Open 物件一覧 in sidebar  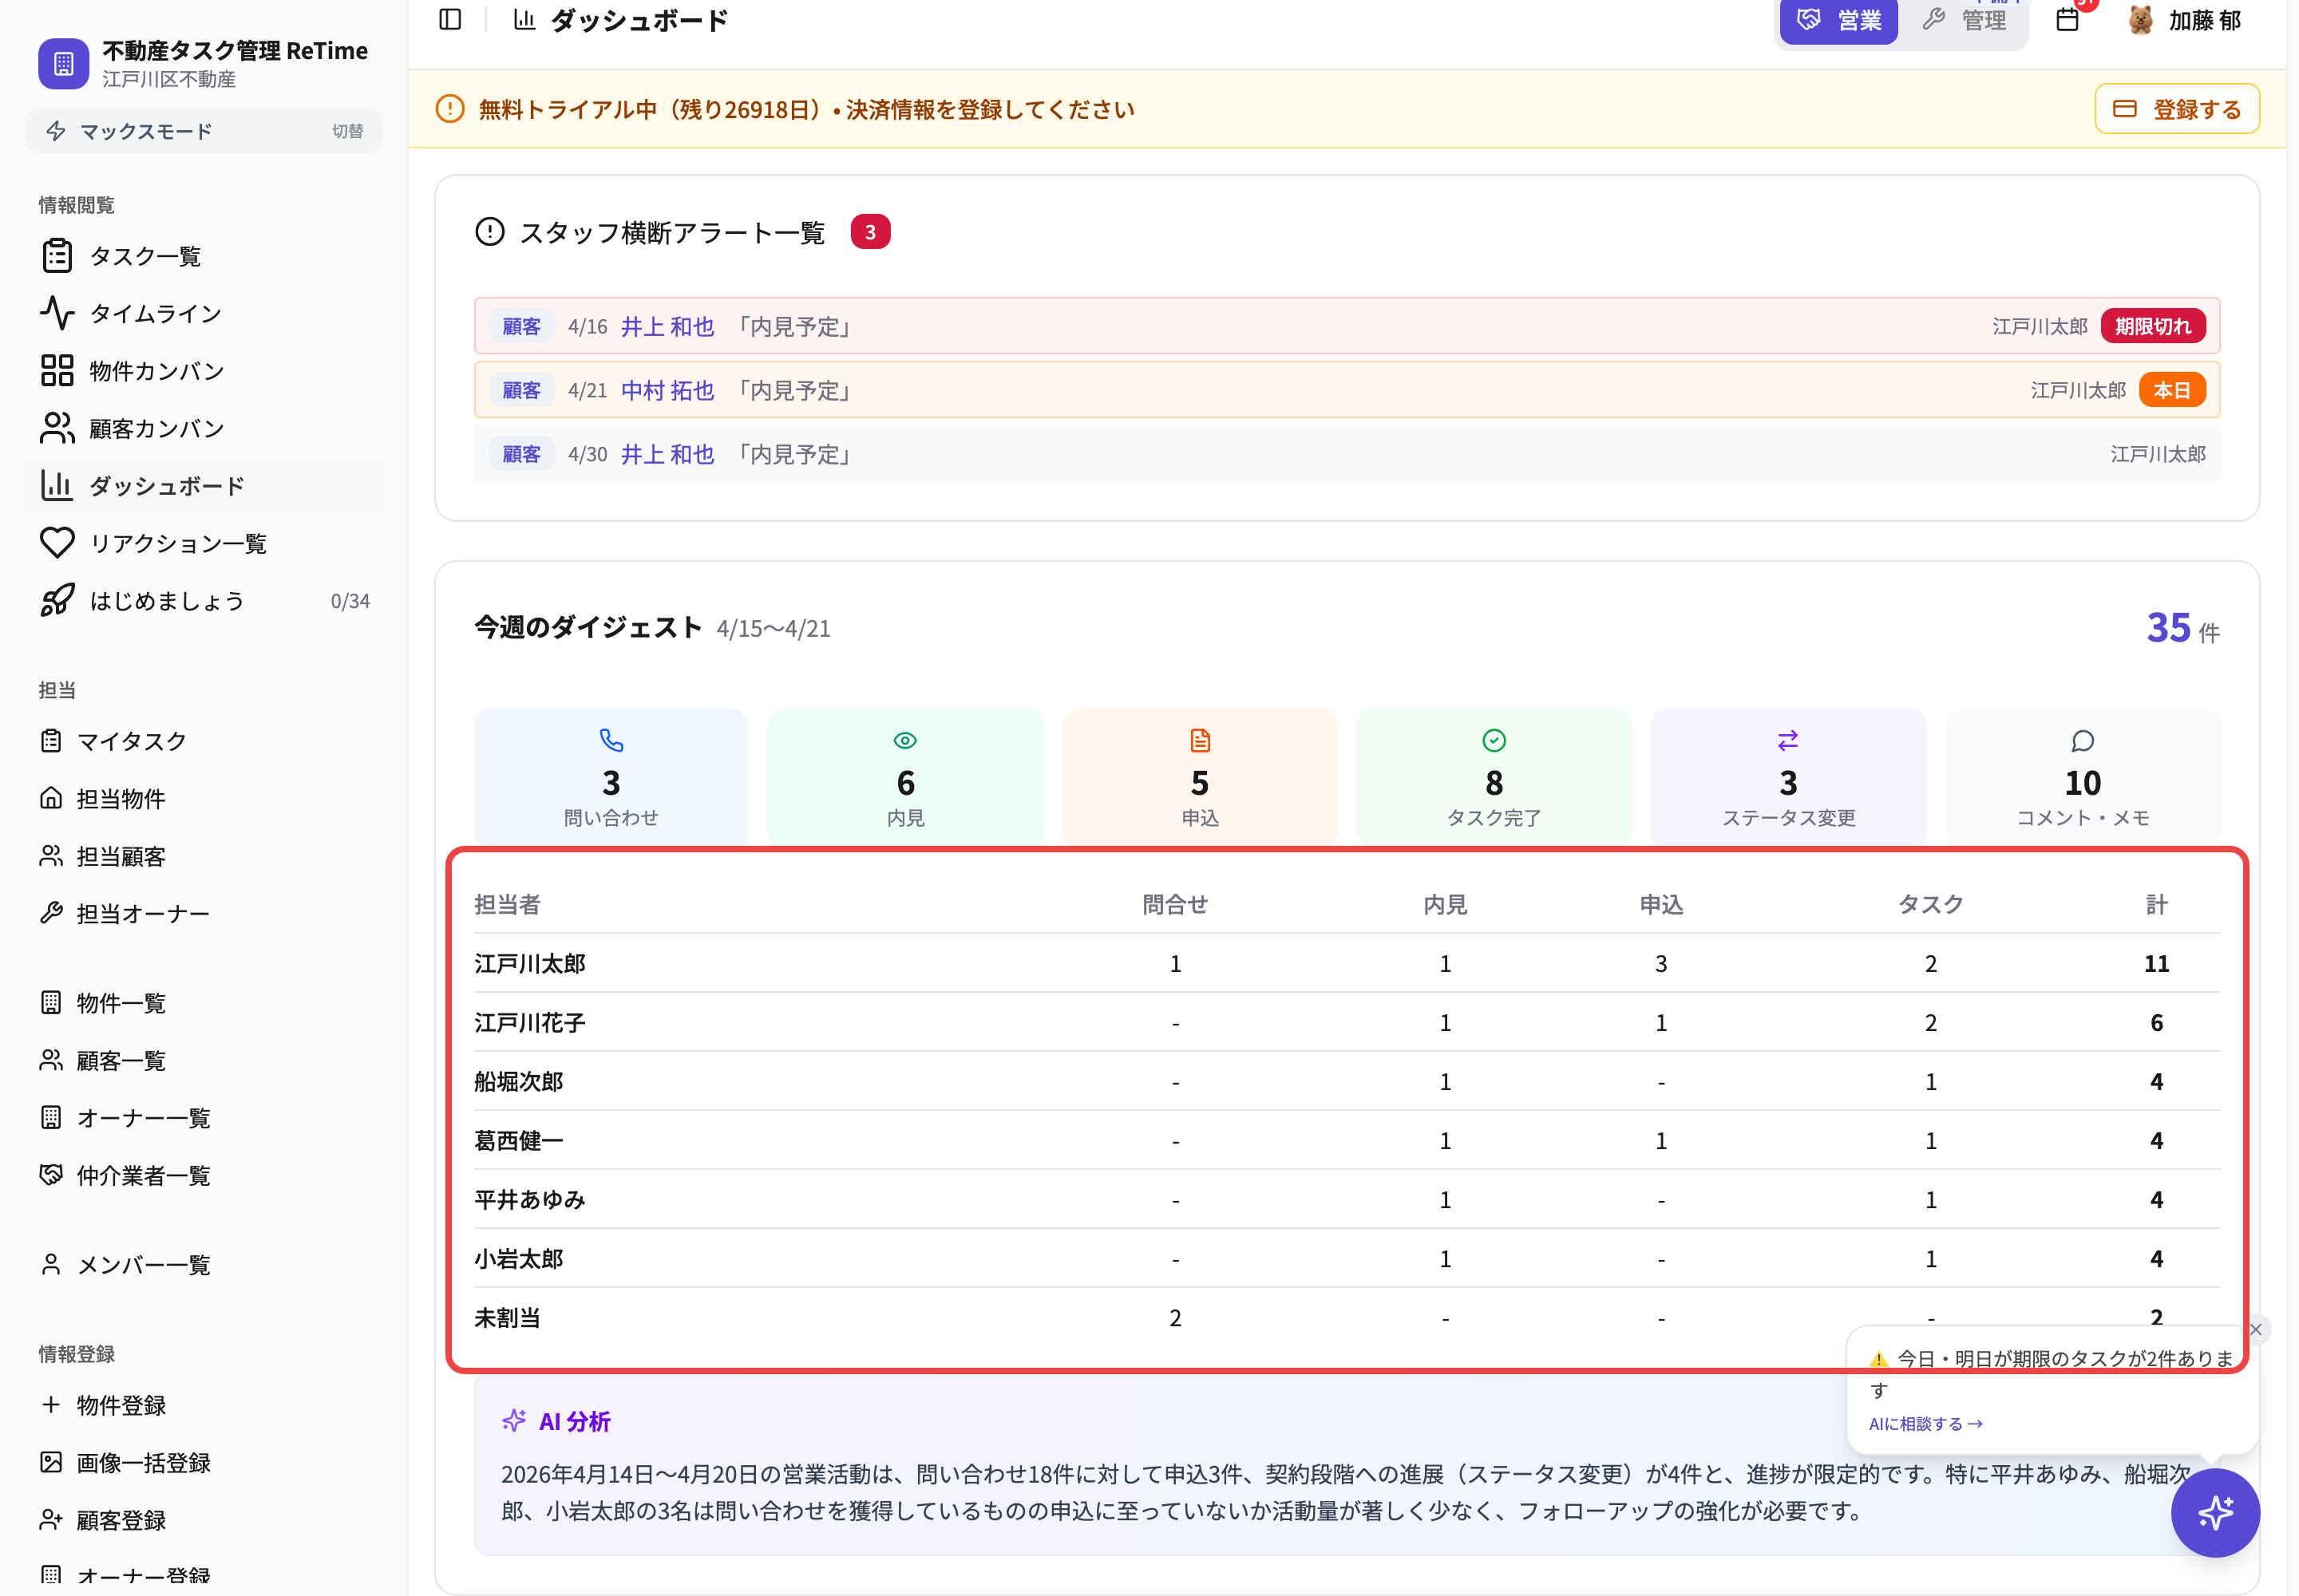click(x=204, y=1003)
